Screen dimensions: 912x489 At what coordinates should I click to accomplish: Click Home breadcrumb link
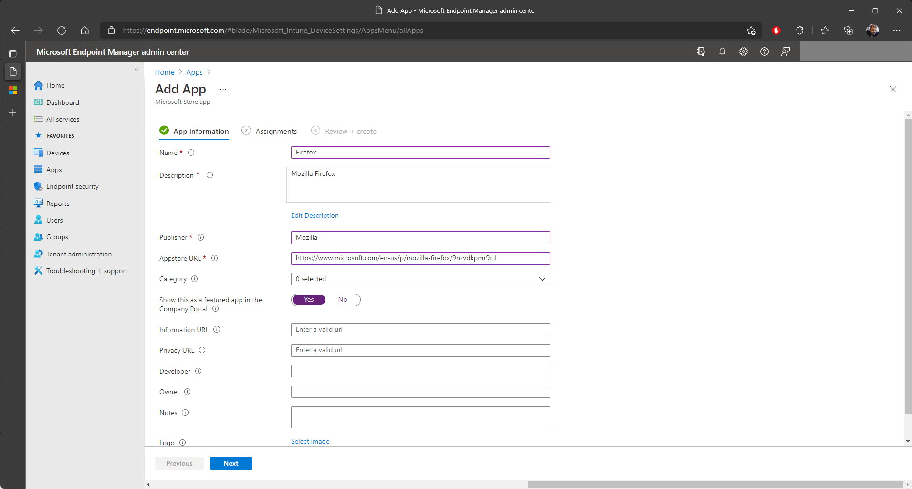(x=165, y=72)
